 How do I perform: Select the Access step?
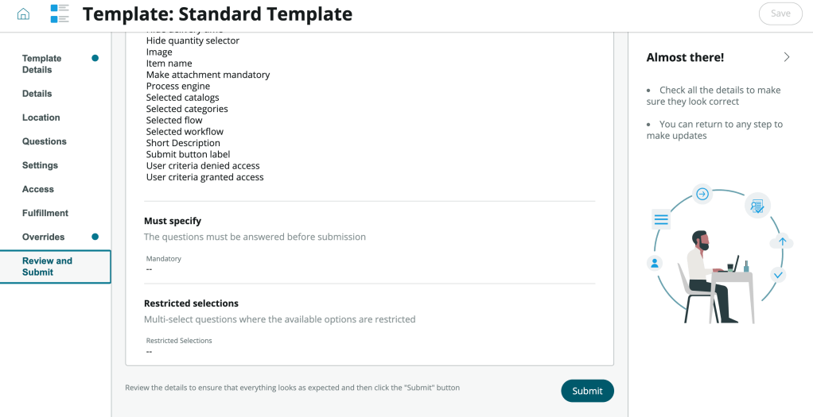pos(37,189)
